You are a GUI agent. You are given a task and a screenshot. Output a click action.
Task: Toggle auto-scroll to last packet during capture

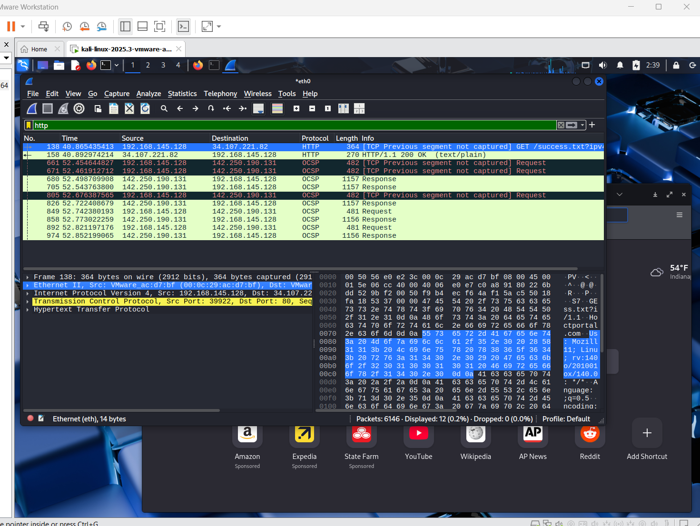pos(258,109)
